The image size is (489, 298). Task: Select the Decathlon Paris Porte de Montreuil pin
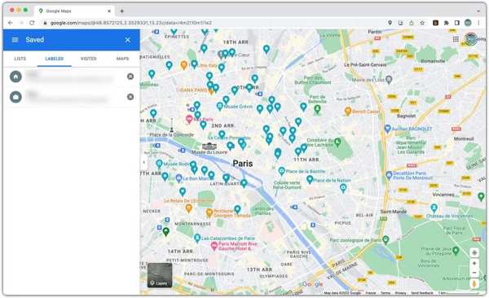pyautogui.click(x=389, y=175)
